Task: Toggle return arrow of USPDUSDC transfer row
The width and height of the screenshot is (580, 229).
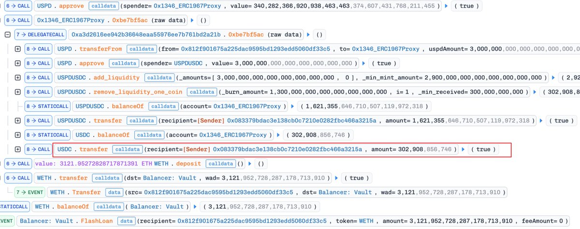Action: tap(540, 121)
